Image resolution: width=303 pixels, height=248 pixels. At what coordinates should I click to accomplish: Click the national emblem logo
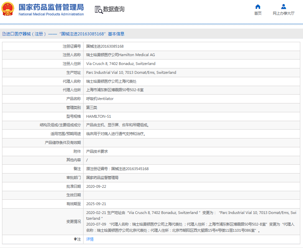[x=8, y=9]
